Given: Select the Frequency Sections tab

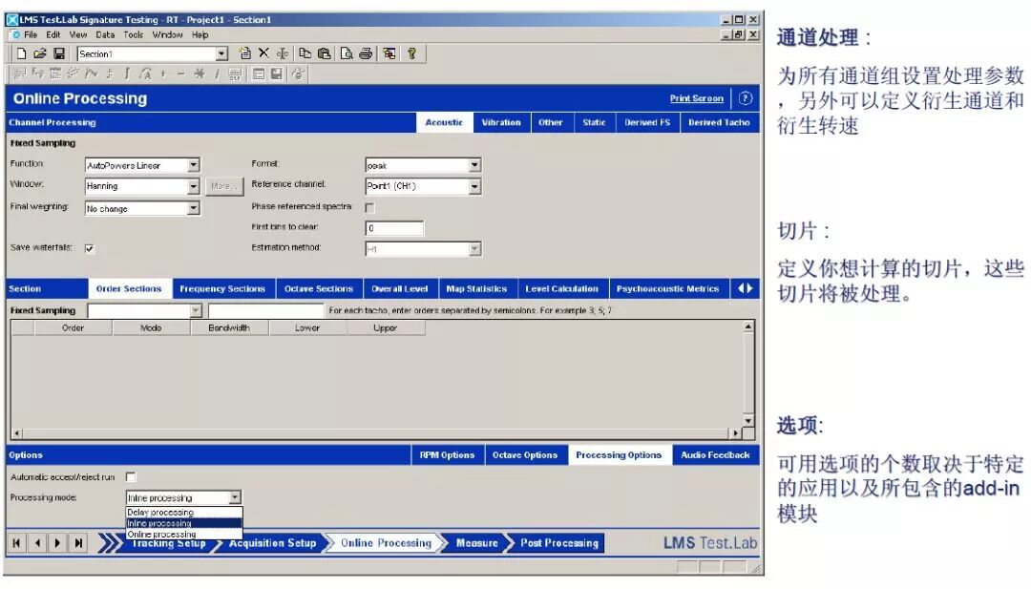Looking at the screenshot, I should [222, 288].
